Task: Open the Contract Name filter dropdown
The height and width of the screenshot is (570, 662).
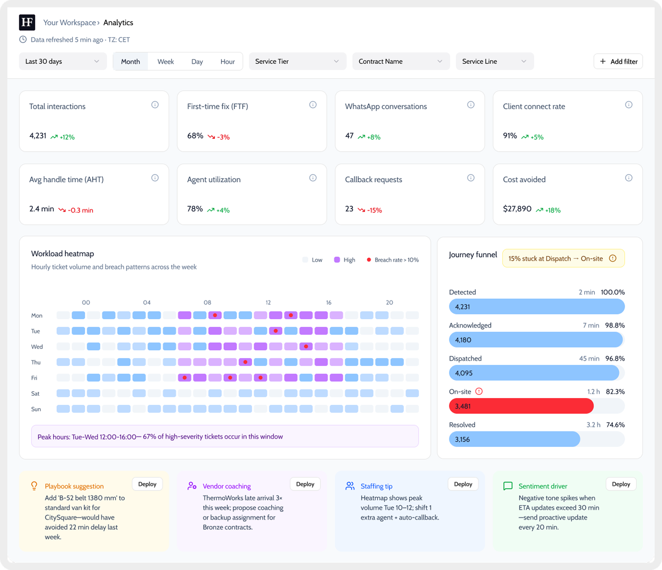Action: [401, 61]
